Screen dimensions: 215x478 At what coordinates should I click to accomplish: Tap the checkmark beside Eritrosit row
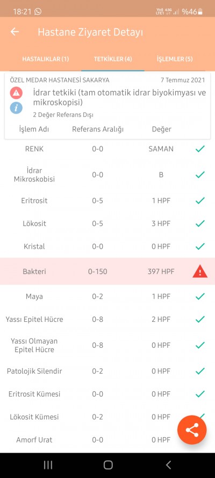[x=200, y=201]
